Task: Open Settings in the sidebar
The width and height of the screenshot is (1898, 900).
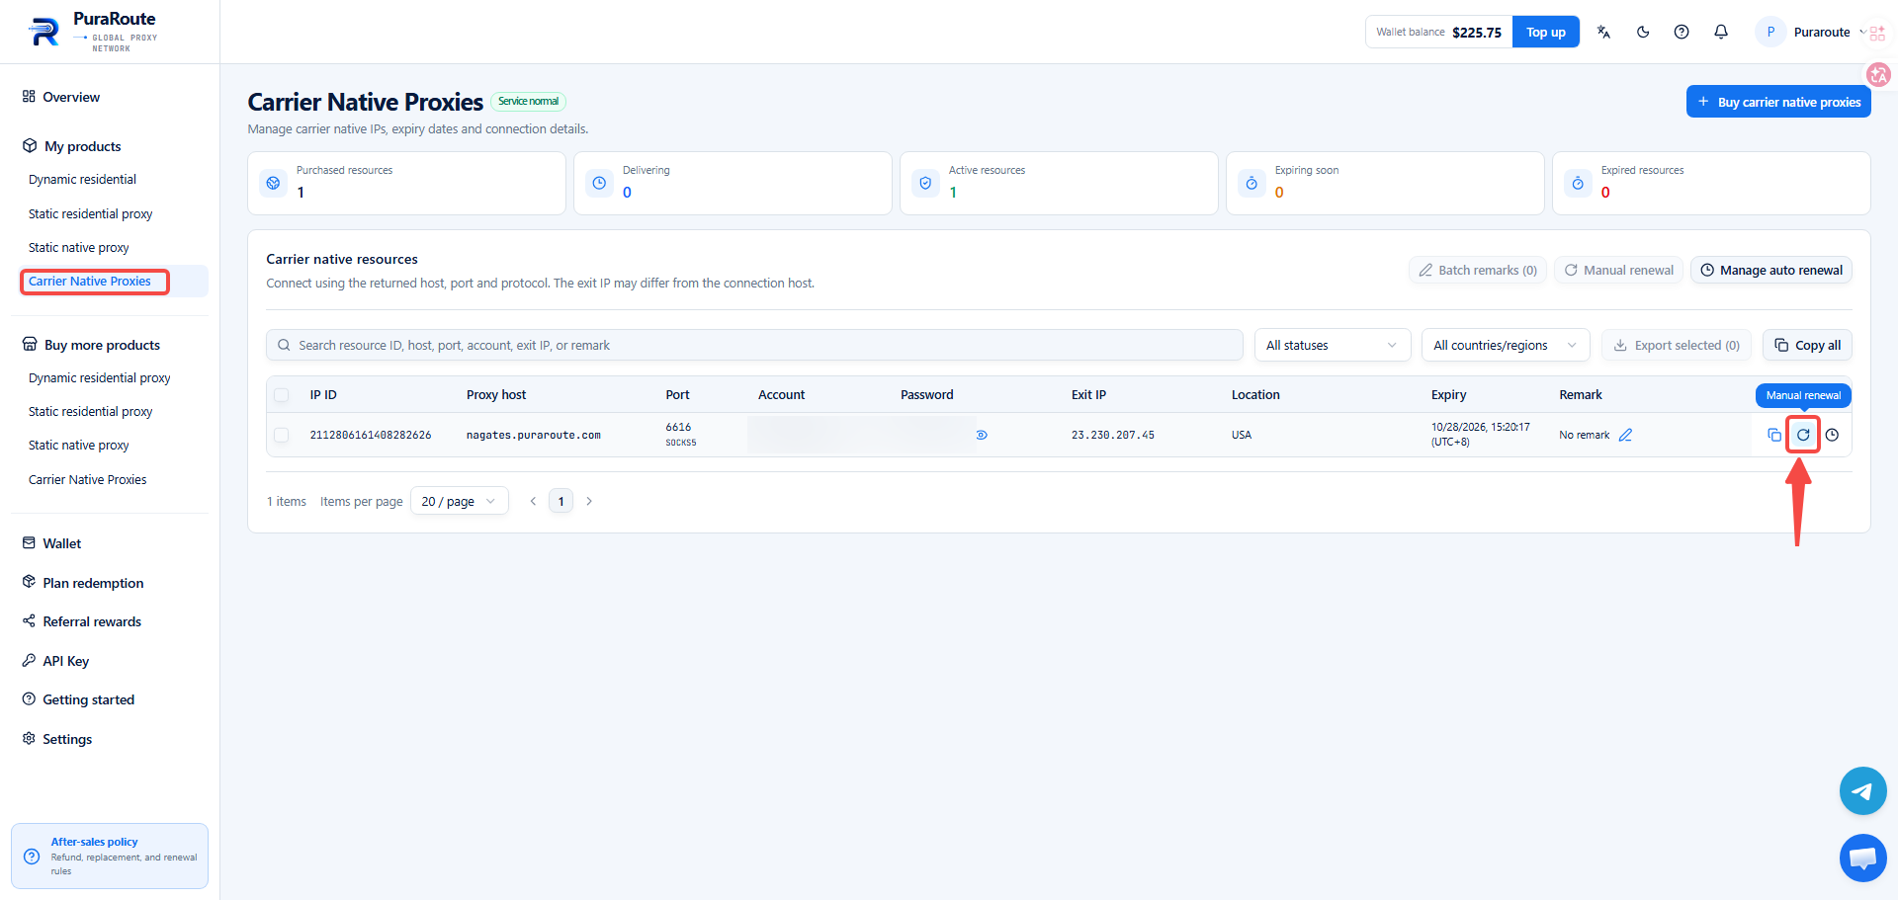Action: coord(67,739)
